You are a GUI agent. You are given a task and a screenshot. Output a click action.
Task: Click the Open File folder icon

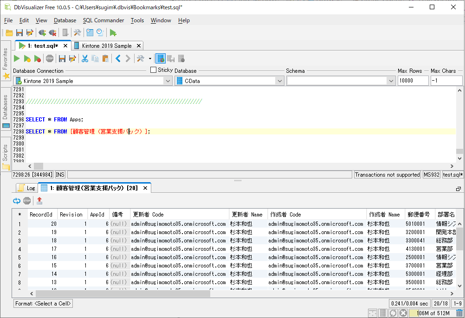(x=9, y=32)
